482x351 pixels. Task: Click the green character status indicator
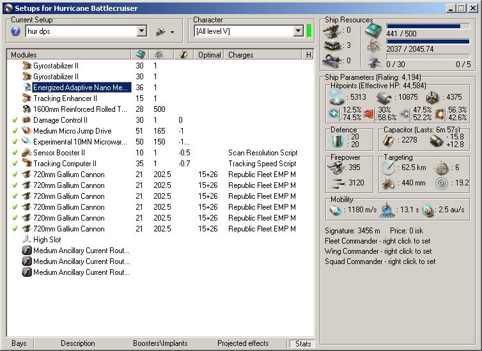click(309, 31)
